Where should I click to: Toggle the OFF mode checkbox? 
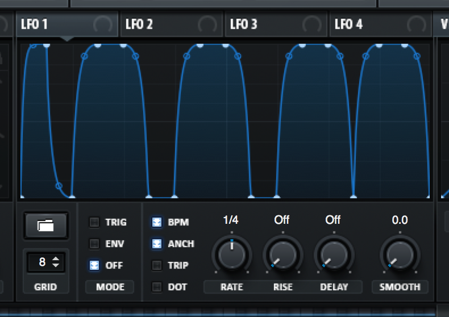(x=94, y=265)
